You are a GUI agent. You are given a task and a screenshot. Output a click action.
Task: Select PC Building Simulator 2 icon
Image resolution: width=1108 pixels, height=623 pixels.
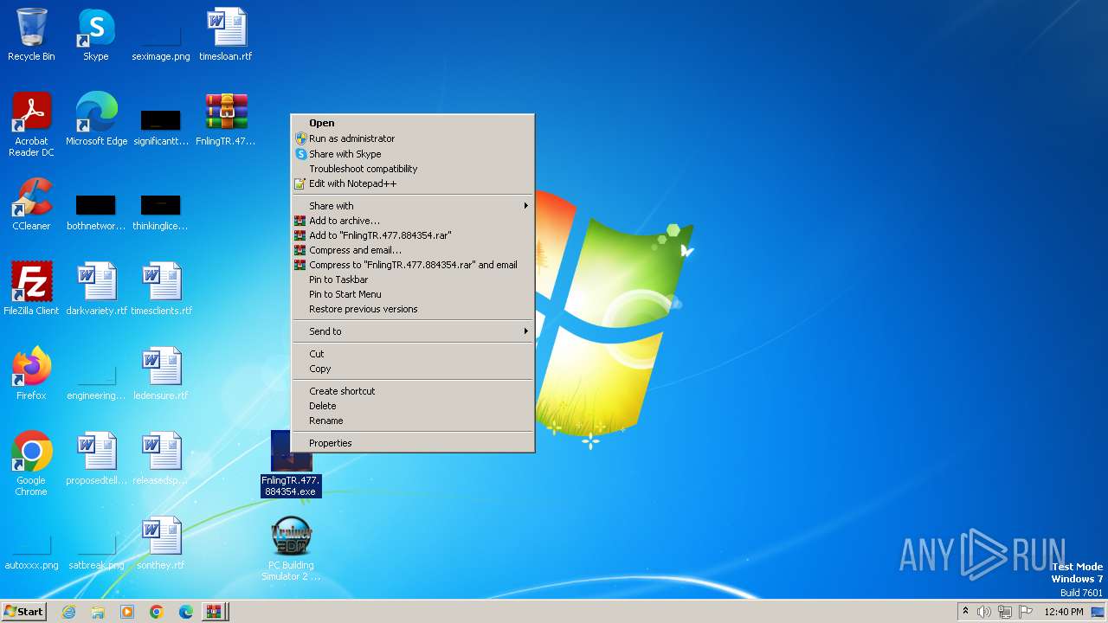(x=291, y=549)
